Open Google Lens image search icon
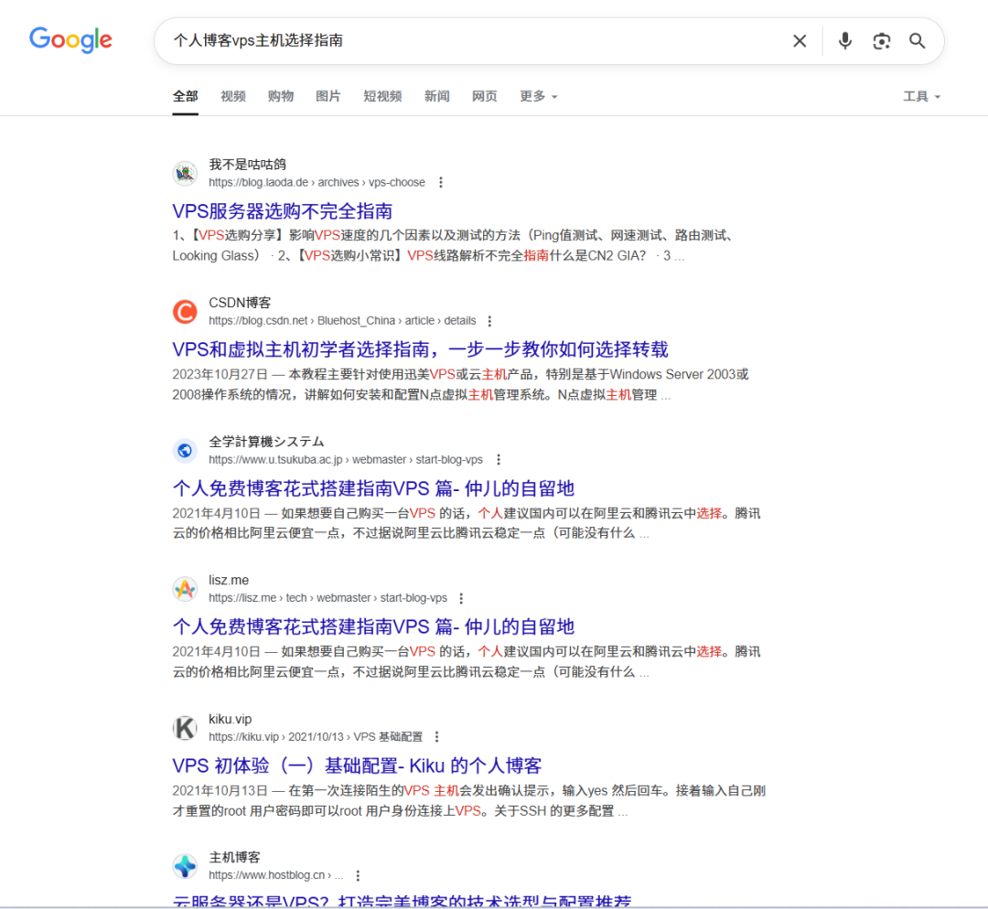 pyautogui.click(x=882, y=41)
